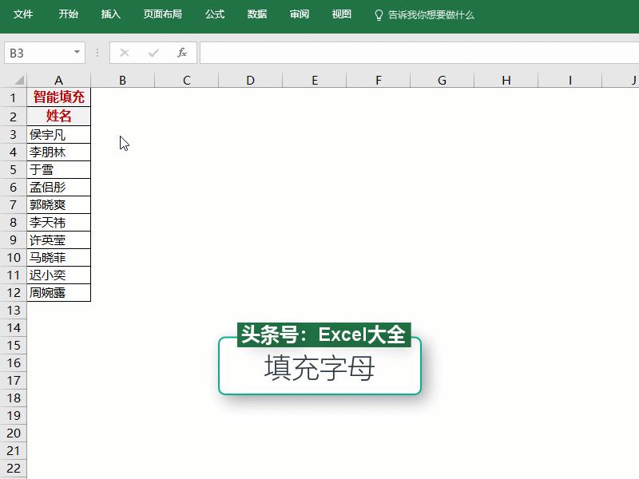639x479 pixels.
Task: Select row 5 by clicking its row number
Action: click(13, 169)
